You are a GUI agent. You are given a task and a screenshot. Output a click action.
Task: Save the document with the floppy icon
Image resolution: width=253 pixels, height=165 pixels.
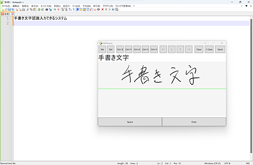tap(9, 9)
